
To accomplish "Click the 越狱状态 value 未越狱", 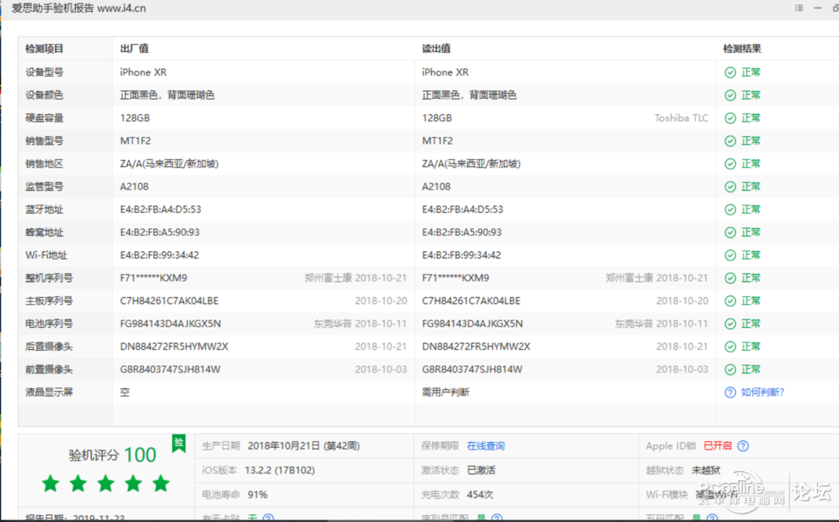I will [706, 471].
